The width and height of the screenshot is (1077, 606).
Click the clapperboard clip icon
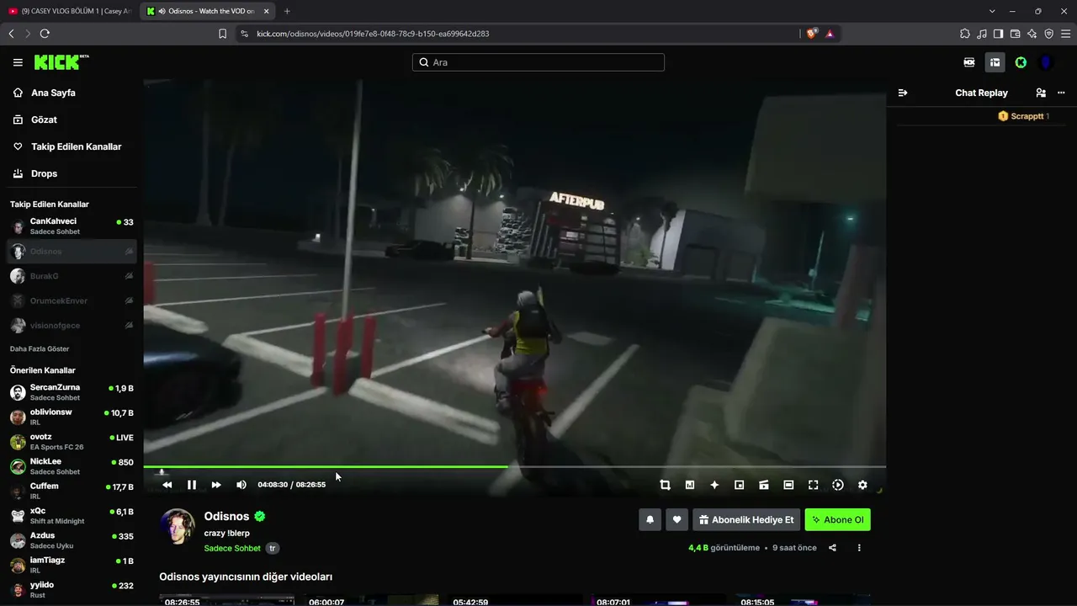pos(764,485)
